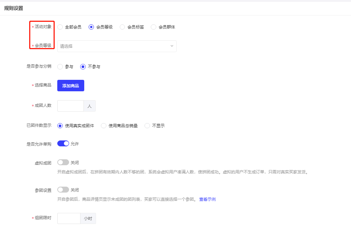Select 使用商品总销量 radio option
This screenshot has width=351, height=231.
pos(119,126)
